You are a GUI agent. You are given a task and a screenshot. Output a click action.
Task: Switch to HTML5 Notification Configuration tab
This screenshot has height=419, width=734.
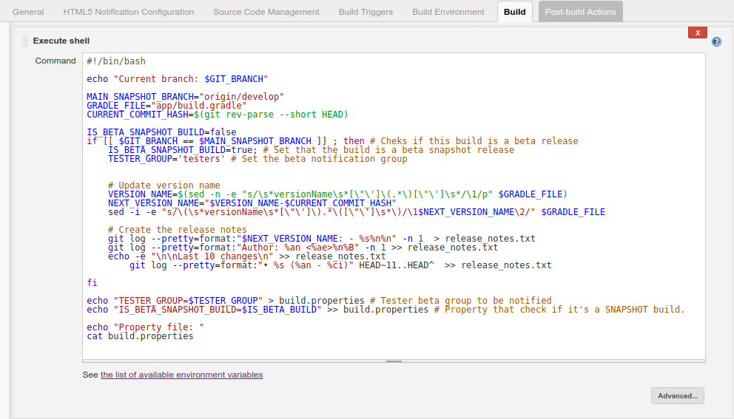pyautogui.click(x=128, y=12)
